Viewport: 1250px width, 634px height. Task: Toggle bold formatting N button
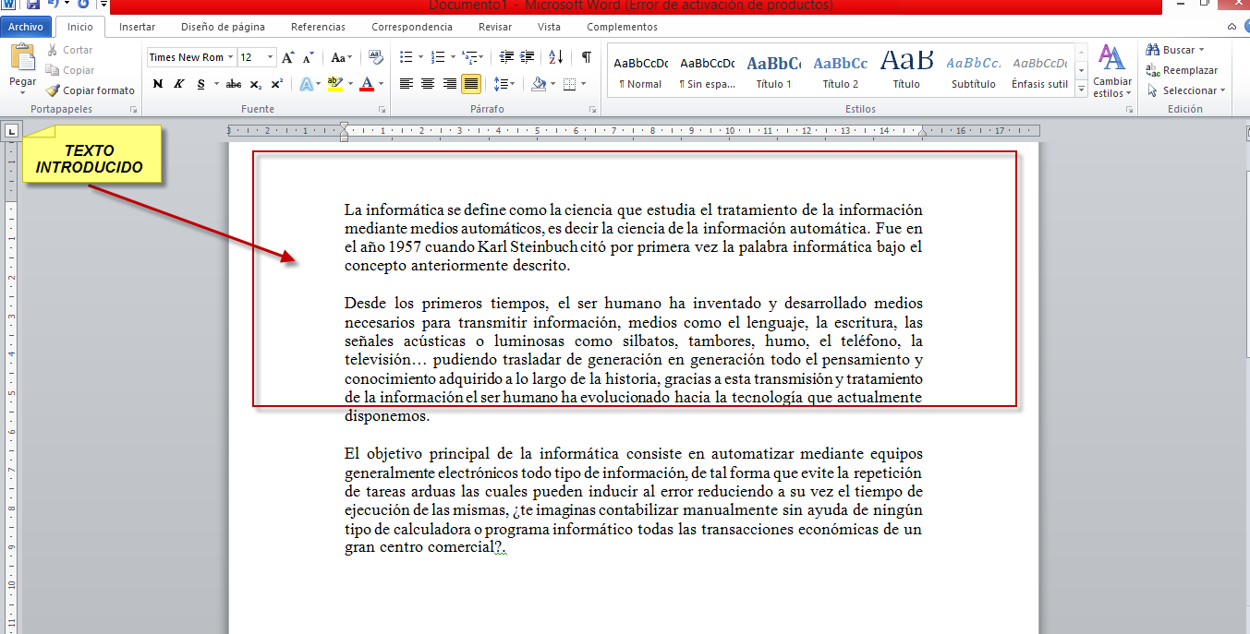pyautogui.click(x=157, y=84)
